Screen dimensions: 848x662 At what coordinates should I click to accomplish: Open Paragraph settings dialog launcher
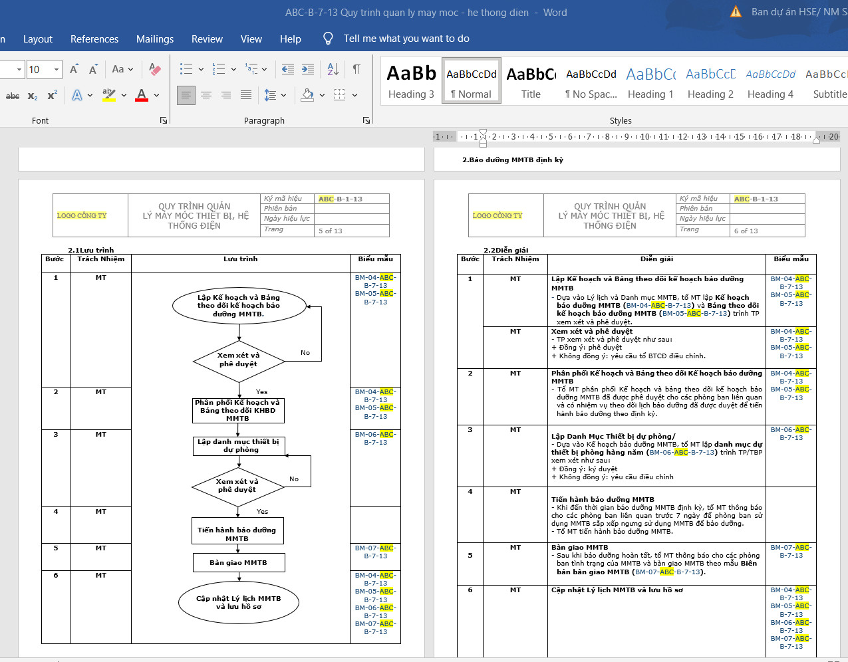(366, 120)
